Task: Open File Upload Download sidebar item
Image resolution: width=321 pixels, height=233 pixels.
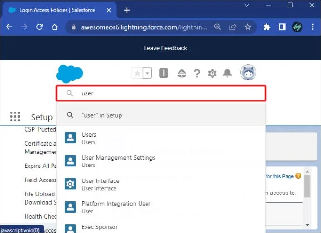Action: click(40, 198)
